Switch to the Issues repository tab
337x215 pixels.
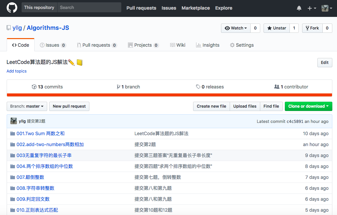[53, 45]
